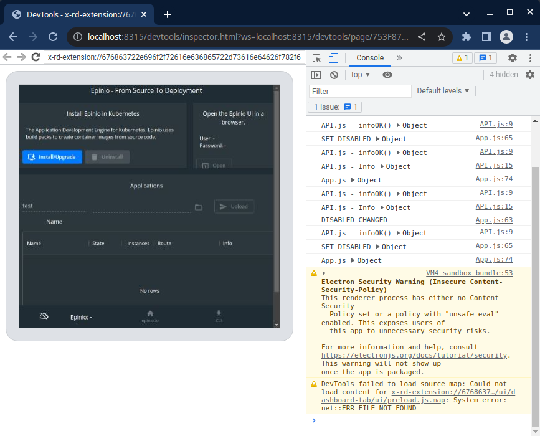Bookmark this tab with the star icon
Viewport: 540px width, 436px height.
[x=441, y=37]
